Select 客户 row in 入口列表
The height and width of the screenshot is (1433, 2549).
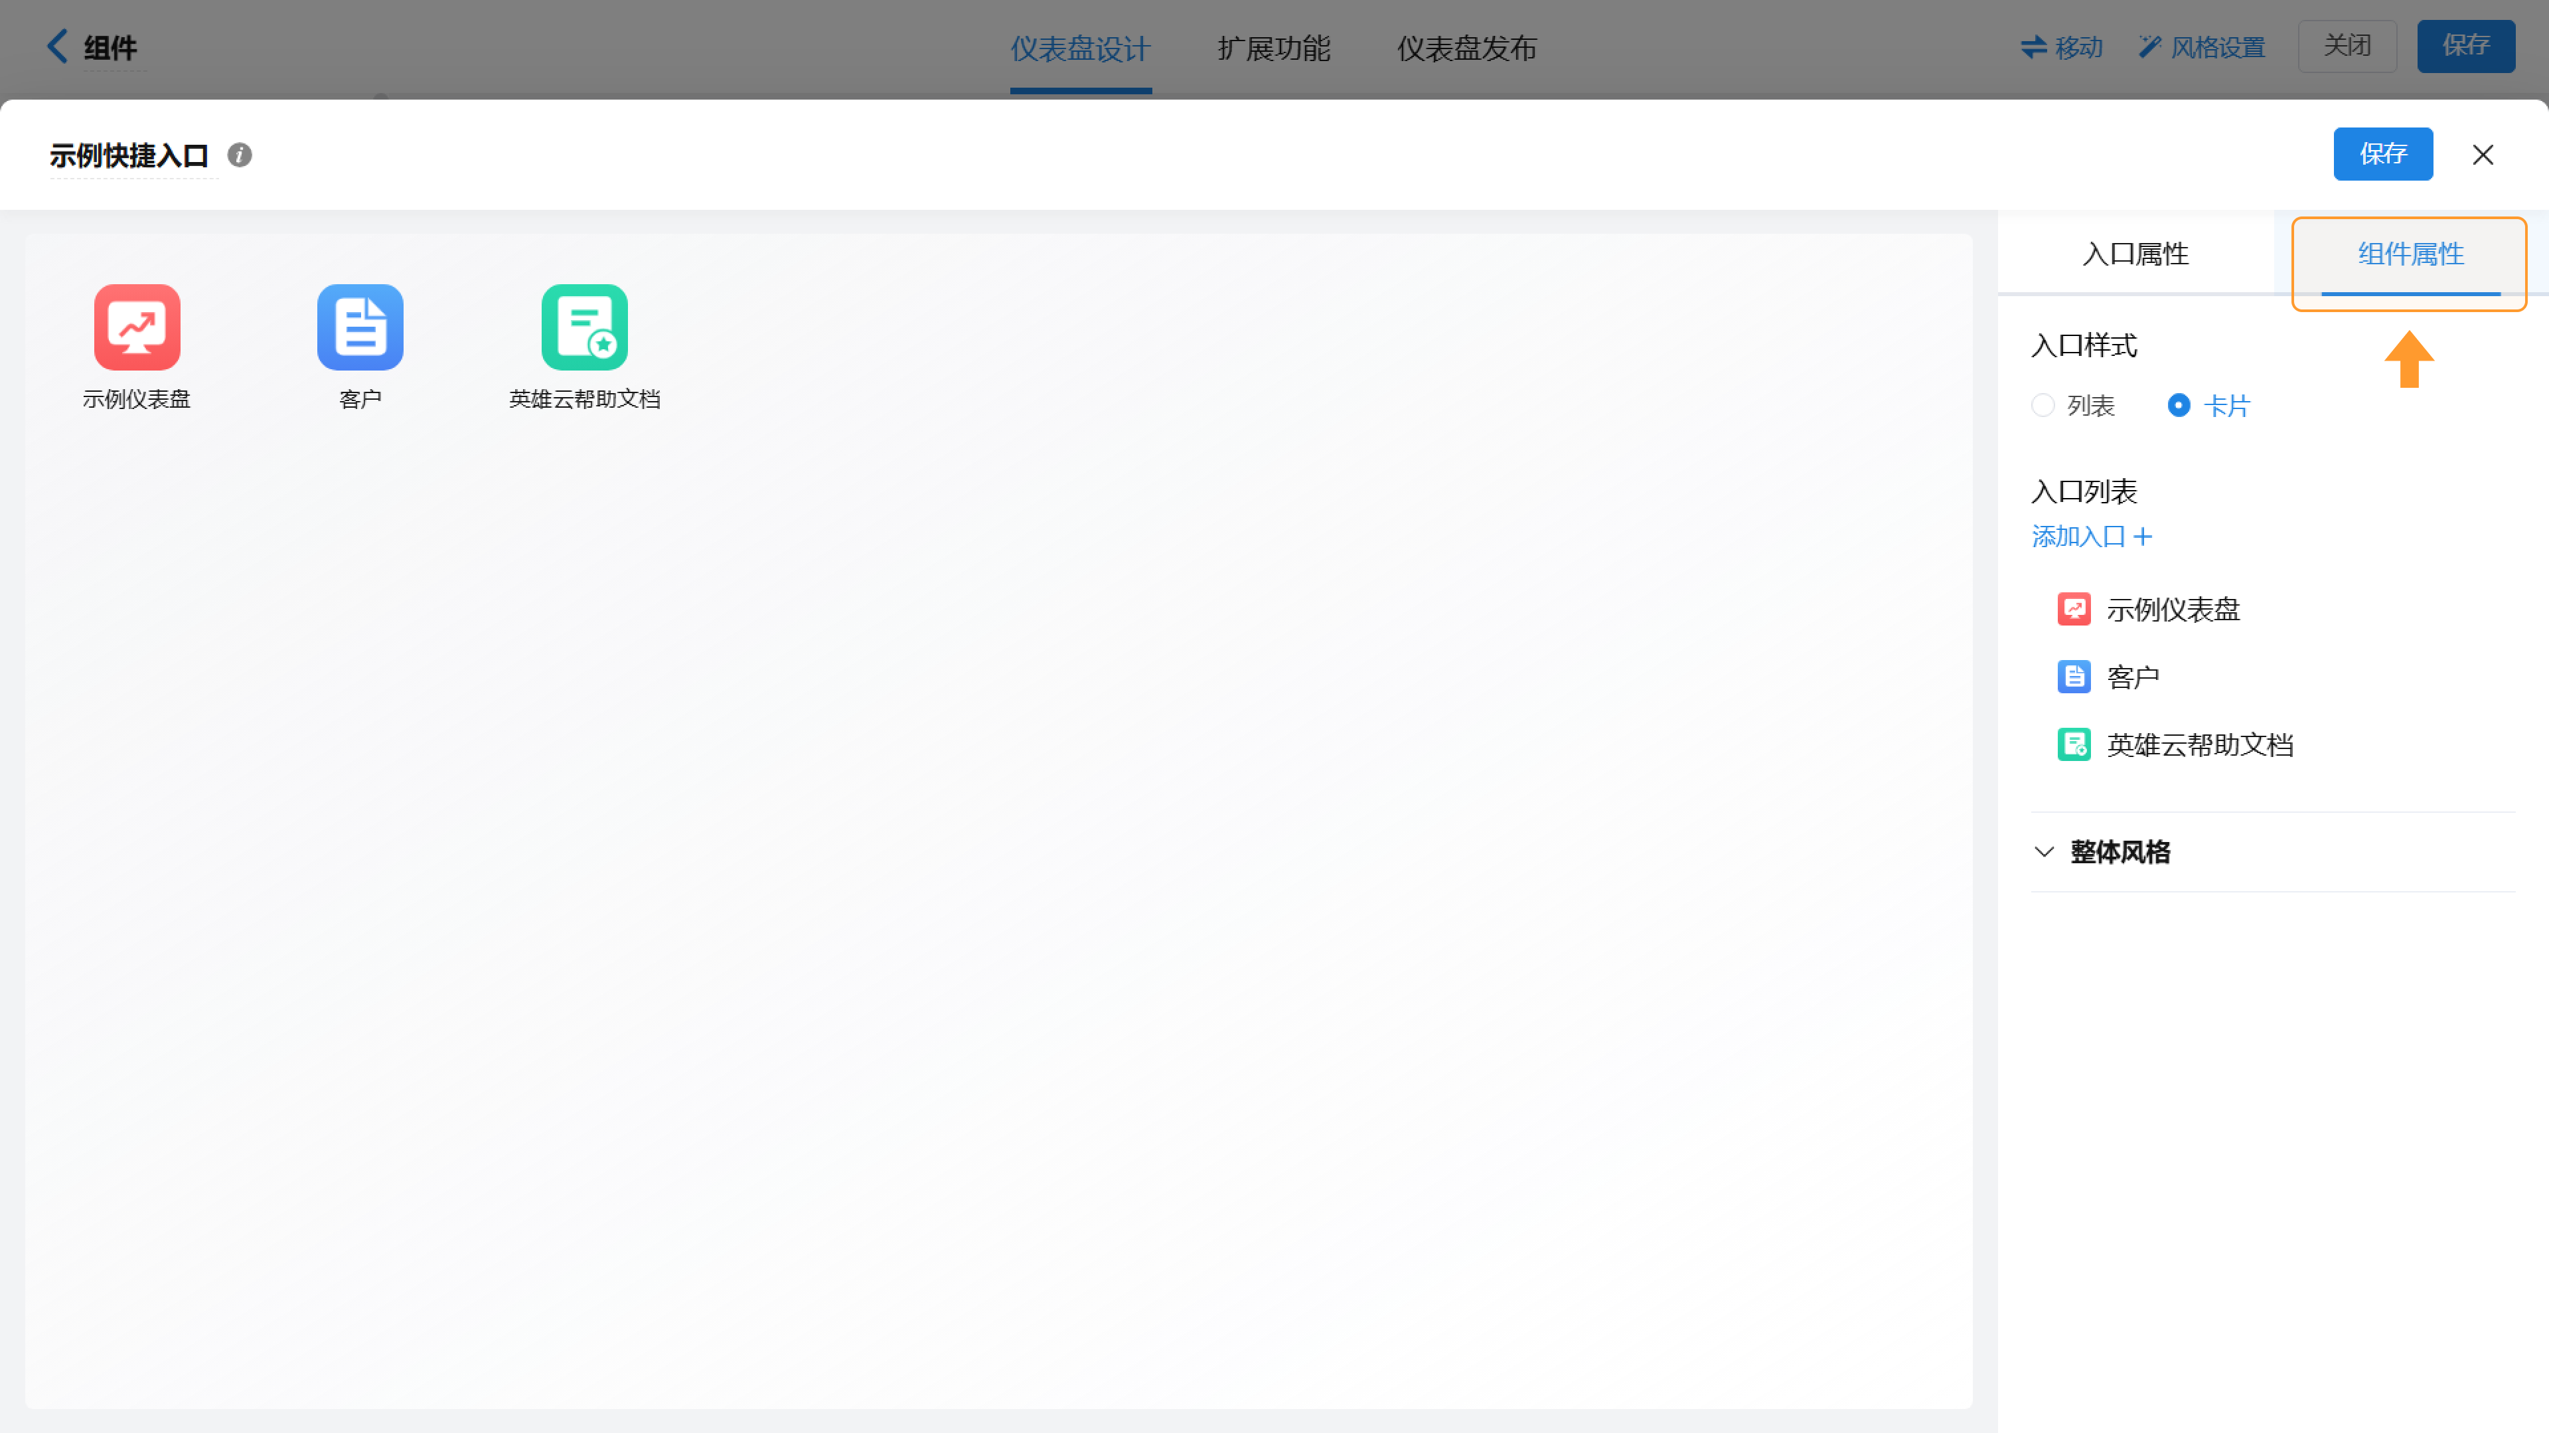(2272, 677)
